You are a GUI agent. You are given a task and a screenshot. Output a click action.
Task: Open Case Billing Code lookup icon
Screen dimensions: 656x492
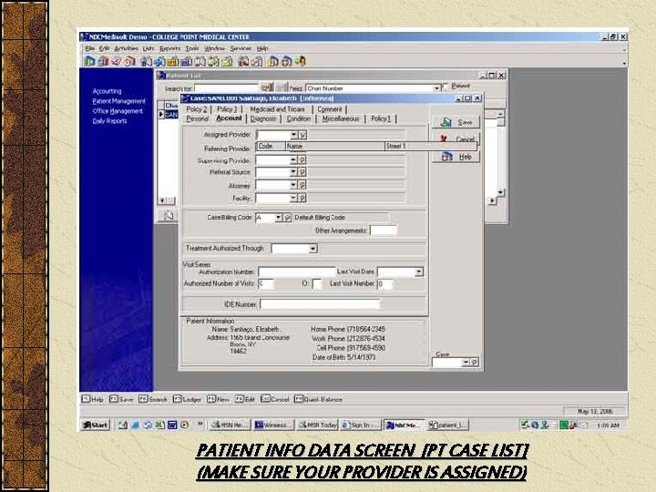(x=287, y=218)
